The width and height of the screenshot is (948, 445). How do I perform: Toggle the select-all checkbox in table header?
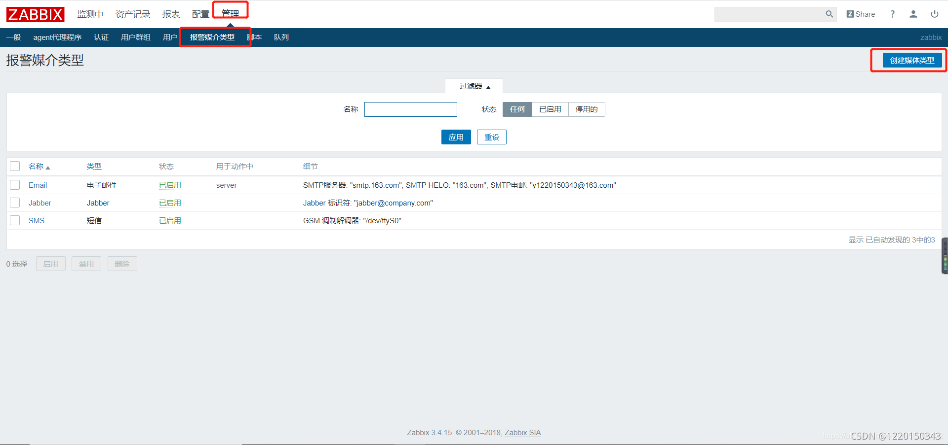15,166
